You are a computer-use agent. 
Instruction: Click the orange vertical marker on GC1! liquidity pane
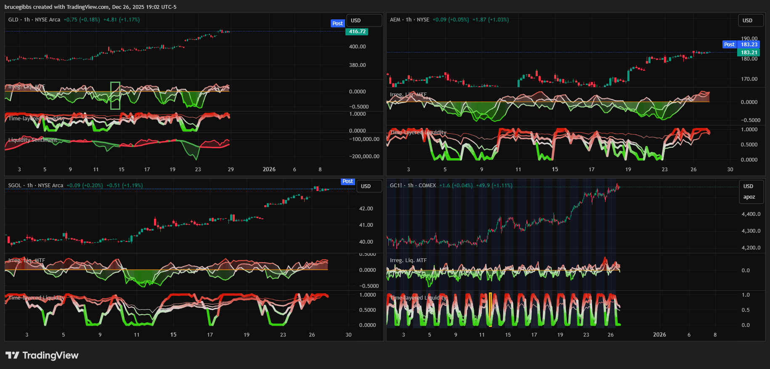(490, 309)
